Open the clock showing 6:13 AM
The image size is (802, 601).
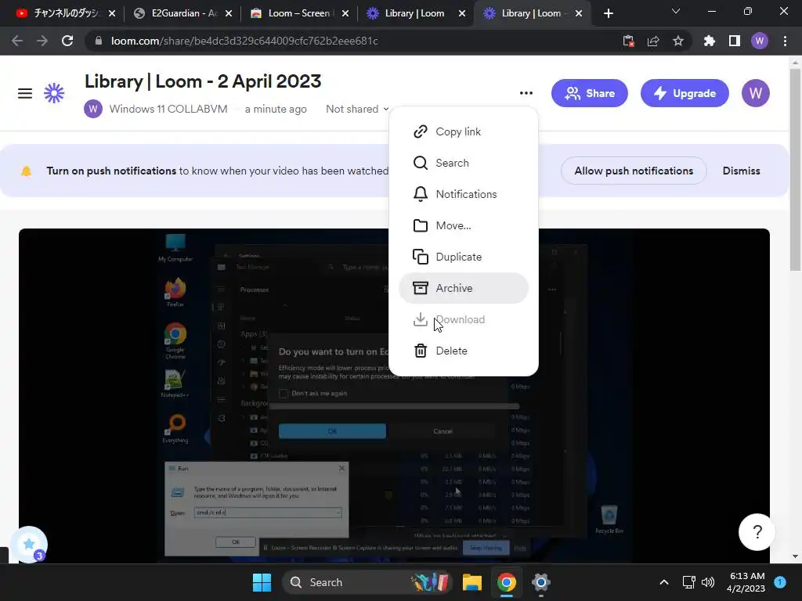pos(746,582)
